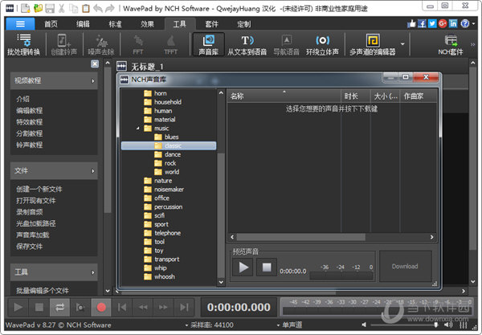482x335 pixels.
Task: Jump to end of audio
Action: point(184,307)
